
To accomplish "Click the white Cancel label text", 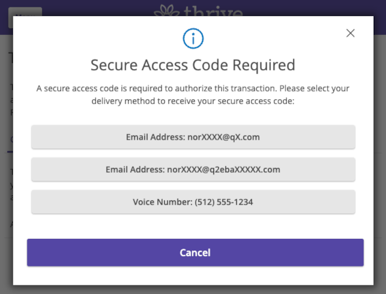I will [195, 252].
